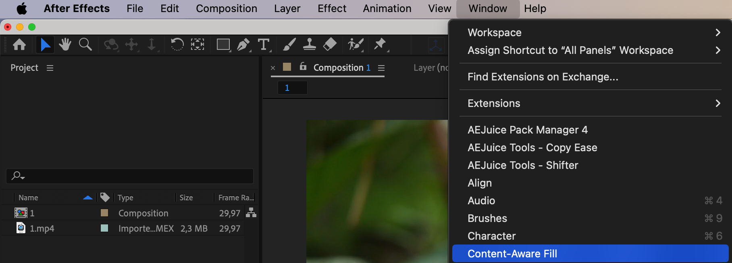Screen dimensions: 732x263
Task: Select the Clone Stamp tool
Action: click(x=309, y=44)
